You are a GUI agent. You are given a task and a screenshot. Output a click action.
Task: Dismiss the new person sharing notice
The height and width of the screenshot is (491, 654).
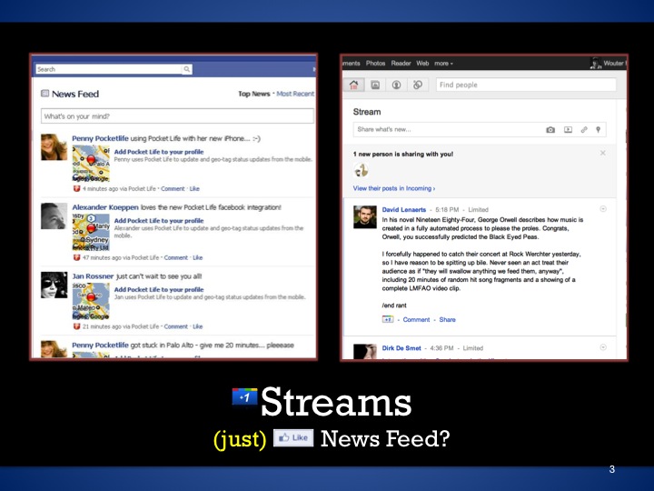click(603, 154)
